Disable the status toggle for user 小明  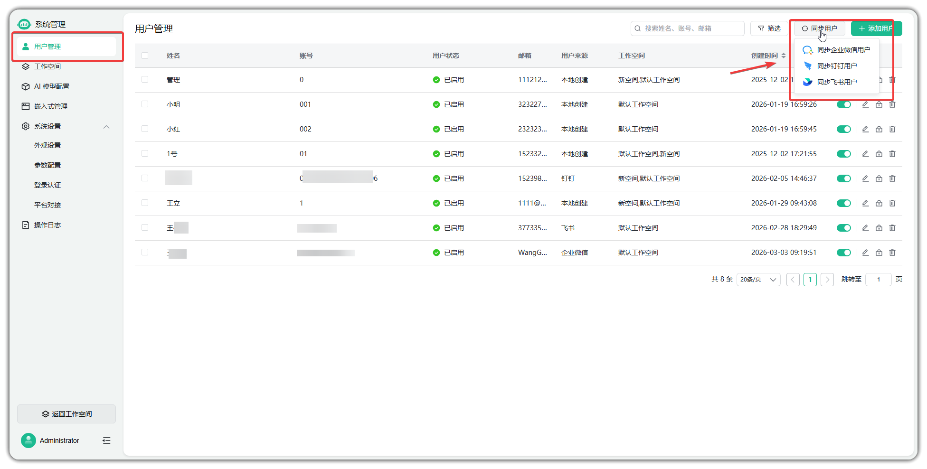[x=843, y=104]
